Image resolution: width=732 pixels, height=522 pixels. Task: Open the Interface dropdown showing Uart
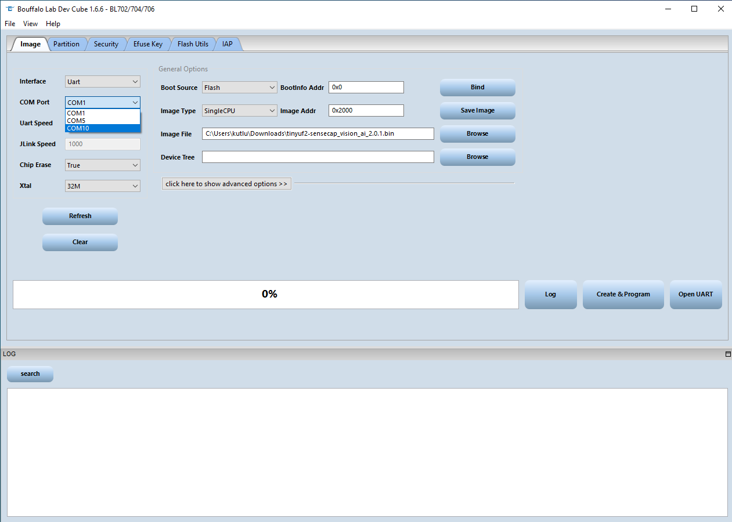(103, 82)
